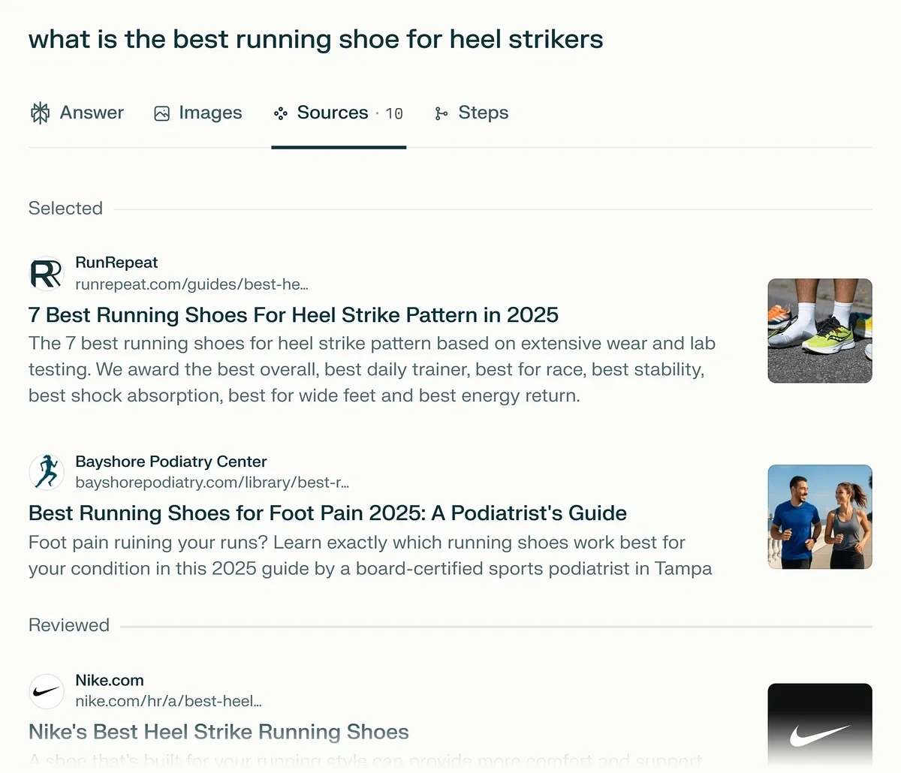Click the sparkle icon beside Answer
The width and height of the screenshot is (901, 773).
(40, 113)
